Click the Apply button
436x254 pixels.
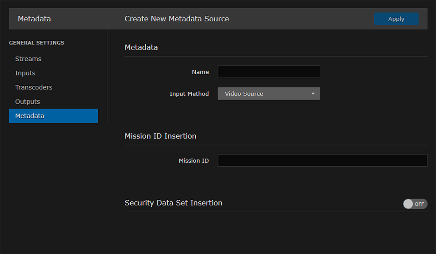[396, 19]
